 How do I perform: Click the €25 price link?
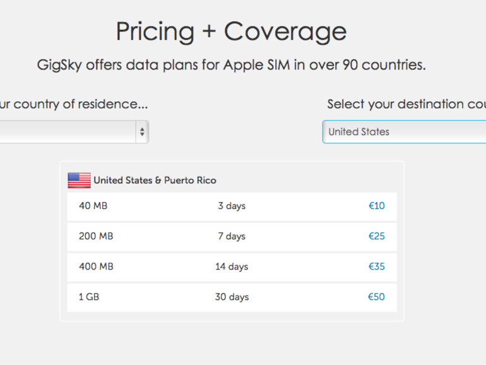click(376, 236)
